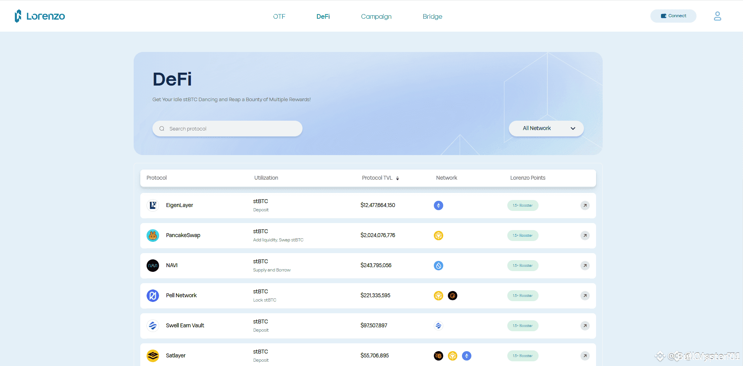Open PancakeSwap external link arrow
Image resolution: width=743 pixels, height=366 pixels.
click(585, 236)
